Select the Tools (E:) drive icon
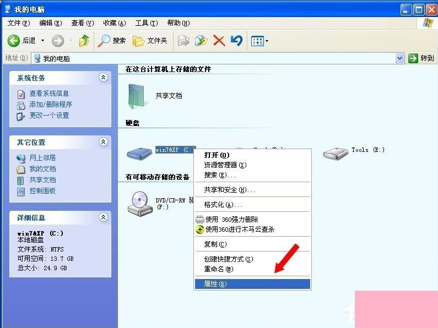The height and width of the screenshot is (328, 438). coord(336,154)
